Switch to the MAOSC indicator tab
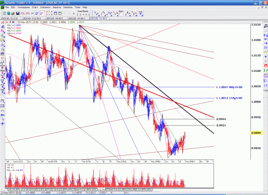The image size is (268, 195). pos(37,189)
